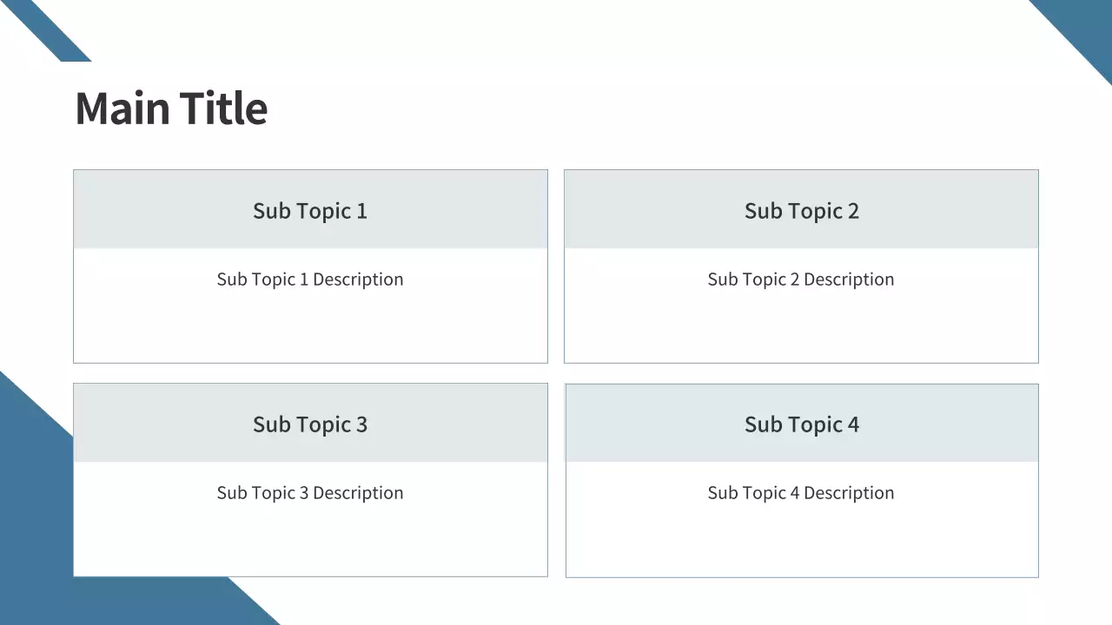Select the Sub Topic 2 heading
1112x625 pixels.
point(801,211)
